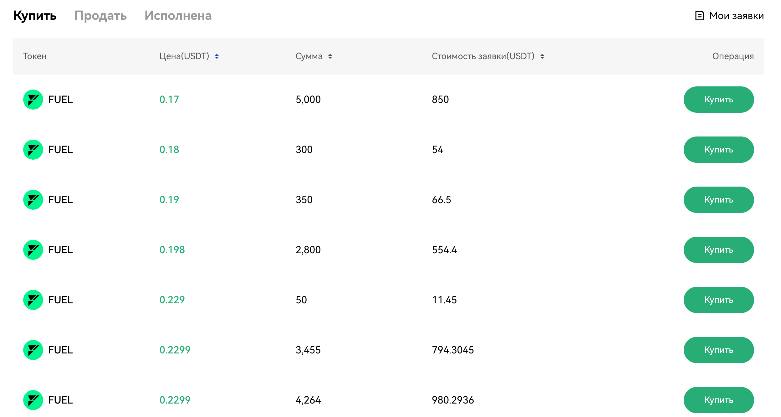Click the order value 554.4
Viewport: 781px width, 417px height.
tap(444, 250)
